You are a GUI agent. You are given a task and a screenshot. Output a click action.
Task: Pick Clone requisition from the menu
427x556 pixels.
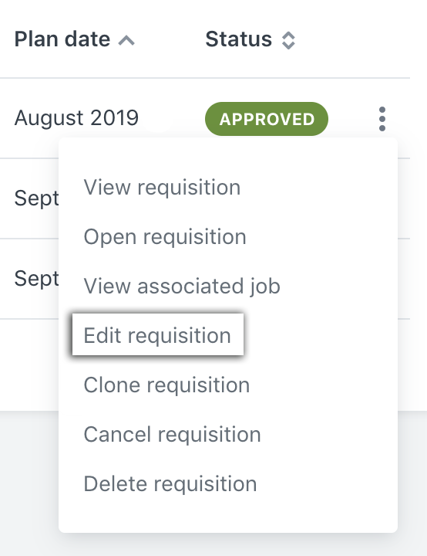[x=166, y=385]
